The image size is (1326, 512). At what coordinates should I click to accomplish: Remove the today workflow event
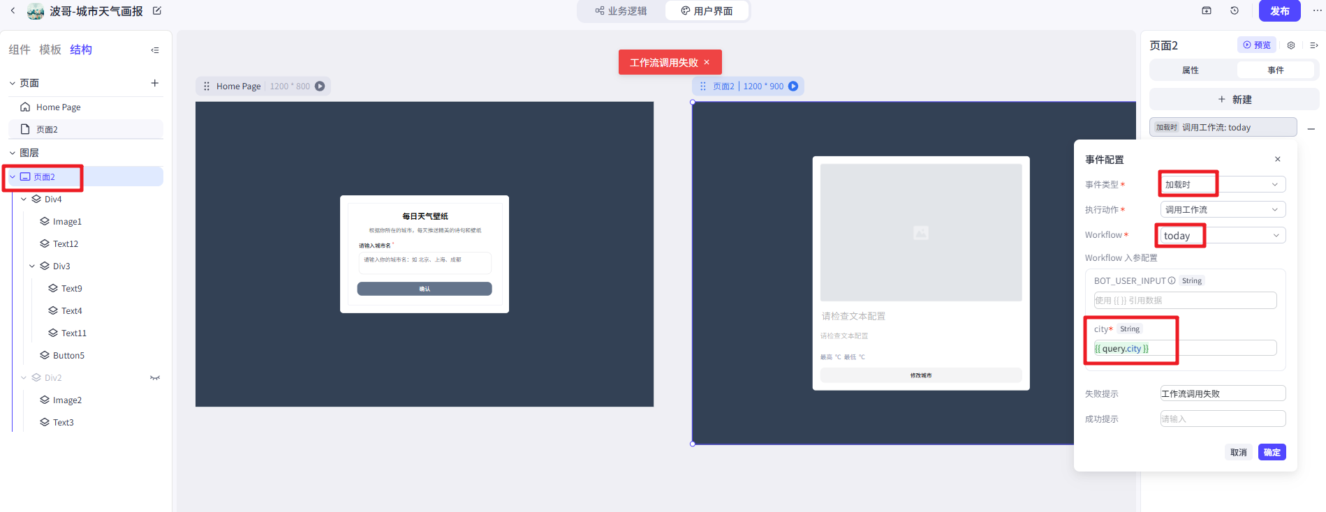1311,128
